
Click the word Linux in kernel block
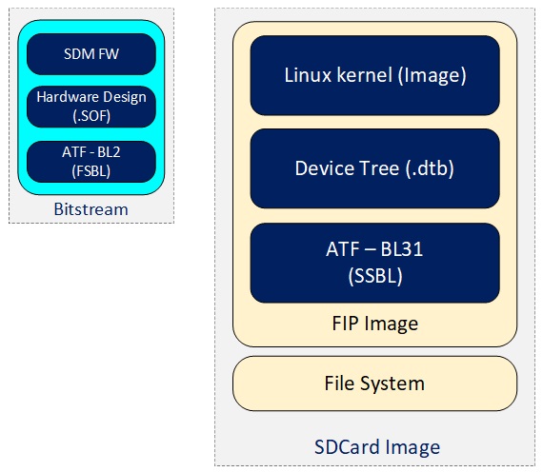tap(308, 75)
